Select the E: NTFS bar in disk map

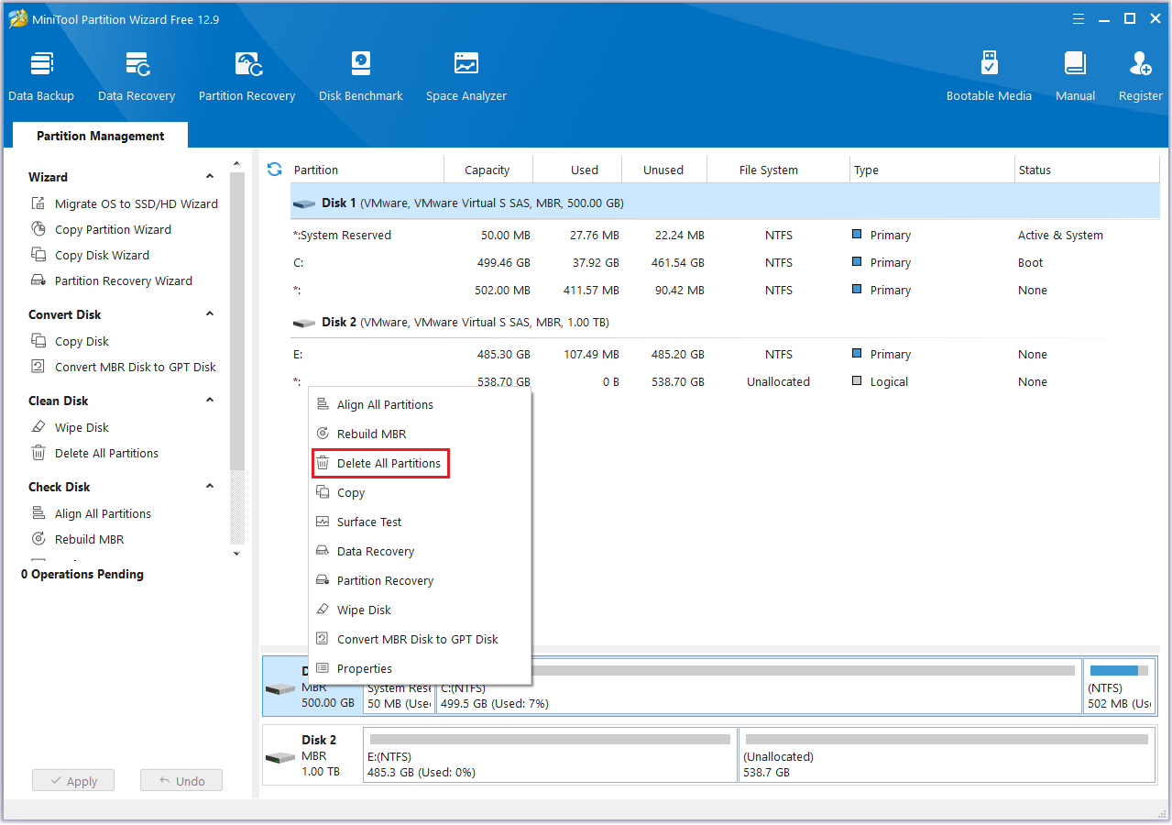tap(550, 755)
